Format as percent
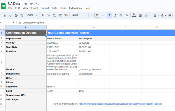 click(48, 15)
